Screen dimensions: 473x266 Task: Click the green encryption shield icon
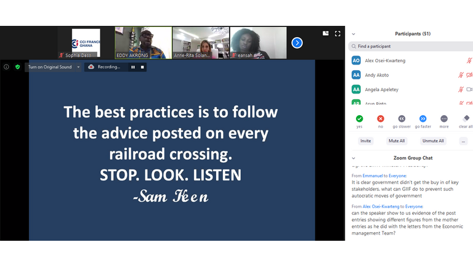[17, 66]
